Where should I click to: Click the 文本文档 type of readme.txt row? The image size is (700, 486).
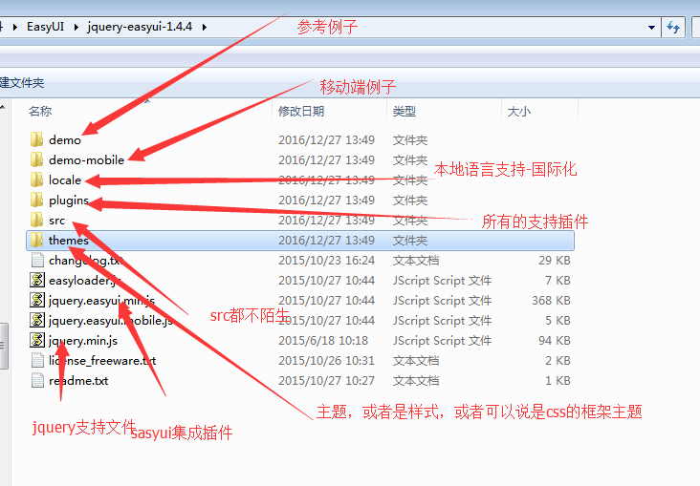point(416,381)
